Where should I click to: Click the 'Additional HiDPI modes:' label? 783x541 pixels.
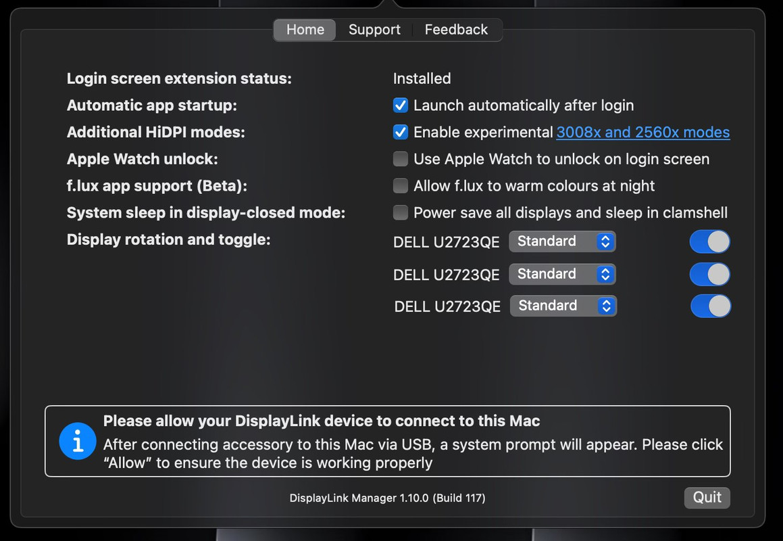click(x=156, y=132)
